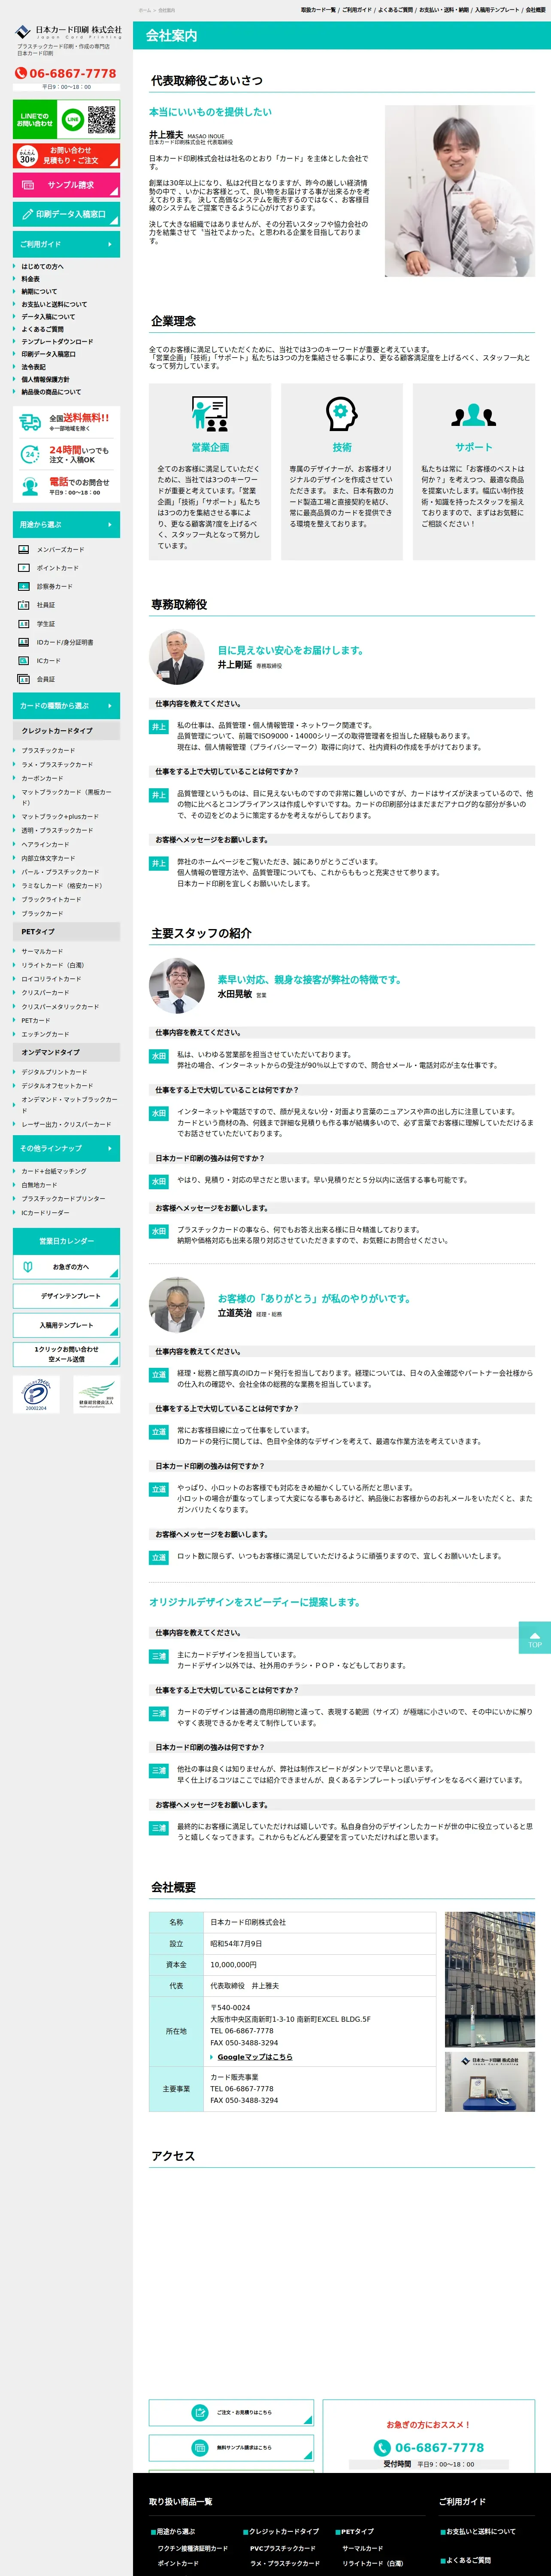Click the 会員証 icon in sidebar

tap(24, 679)
